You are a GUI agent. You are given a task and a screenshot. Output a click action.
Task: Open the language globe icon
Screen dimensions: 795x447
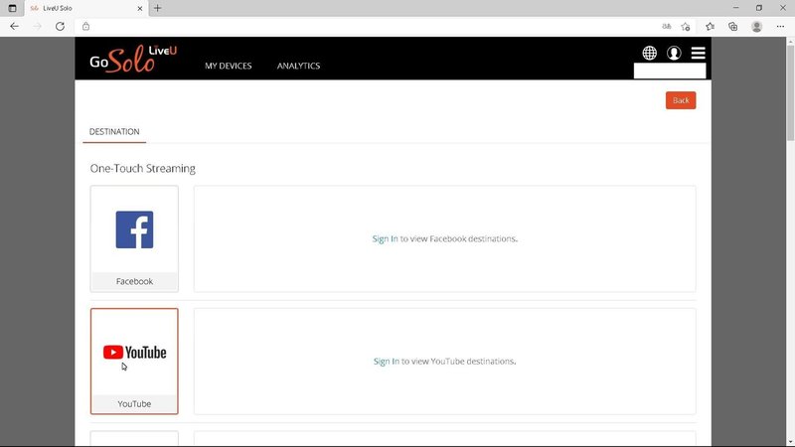pos(650,53)
